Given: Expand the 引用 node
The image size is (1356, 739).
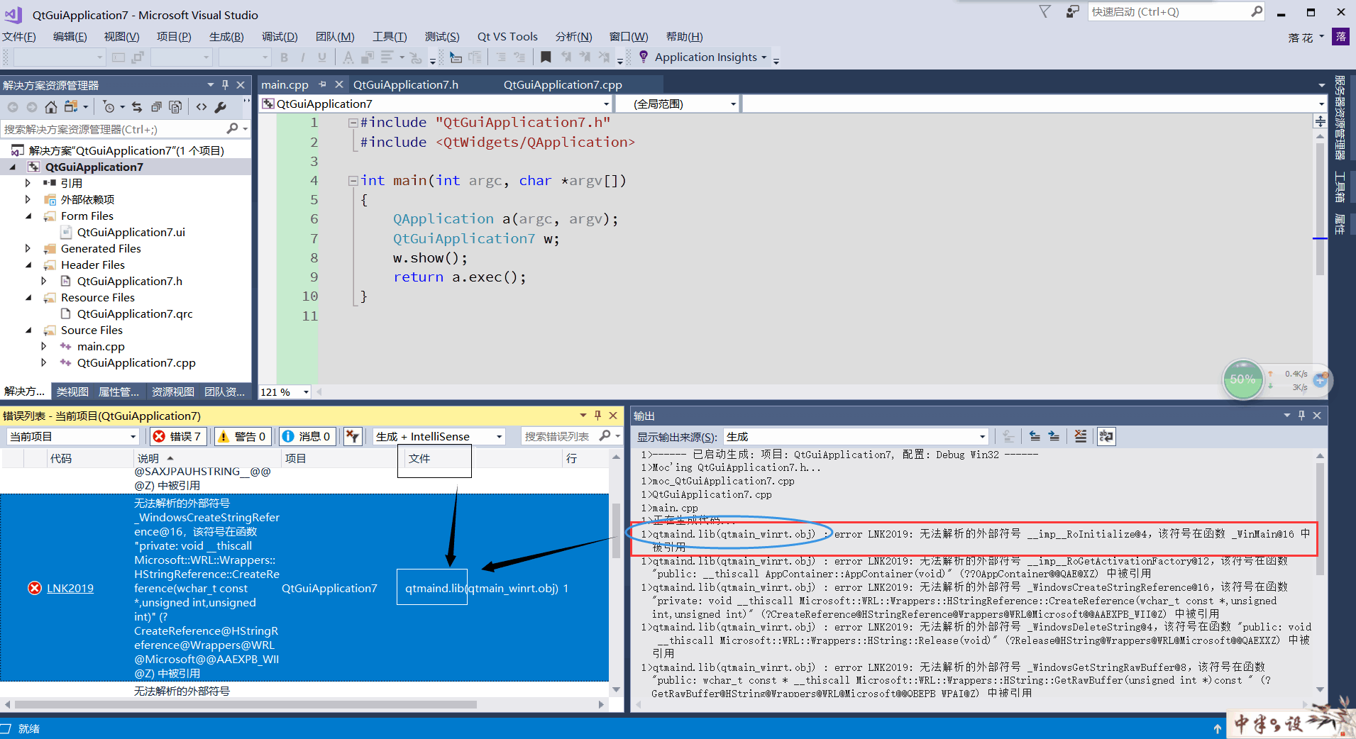Looking at the screenshot, I should [x=28, y=183].
